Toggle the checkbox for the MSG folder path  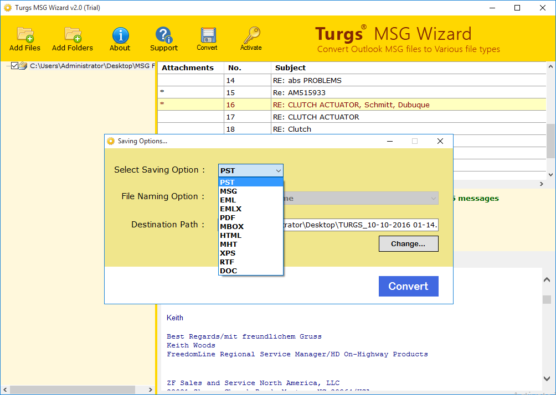[x=14, y=65]
